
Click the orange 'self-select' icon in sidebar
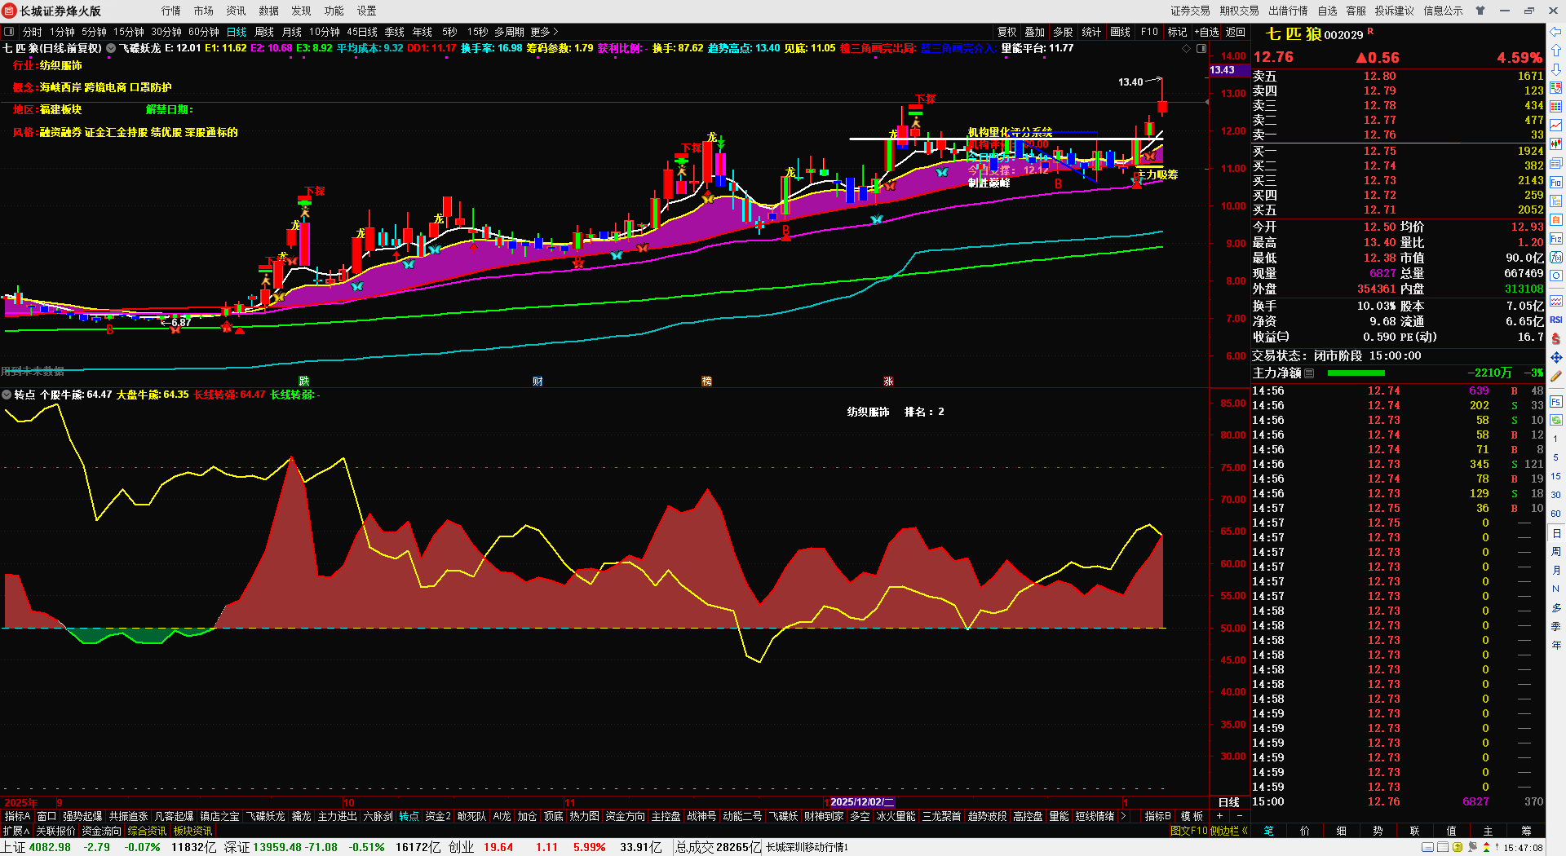pos(1556,220)
